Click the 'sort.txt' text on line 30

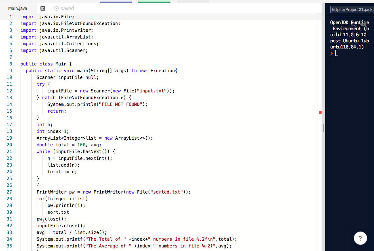(58, 212)
